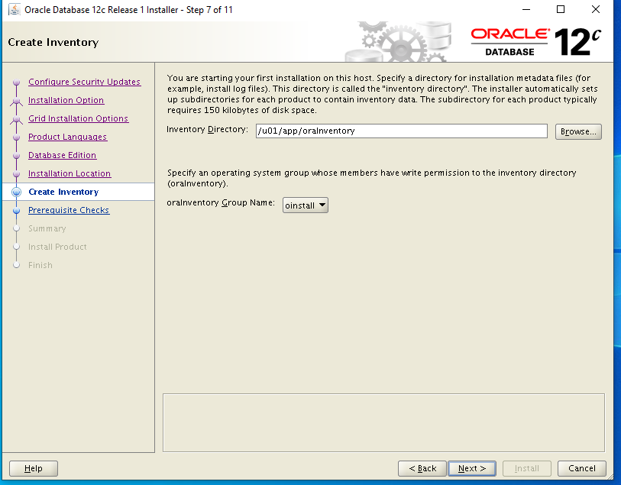This screenshot has height=485, width=621.
Task: Click the disabled Finish step
Action: pos(40,265)
